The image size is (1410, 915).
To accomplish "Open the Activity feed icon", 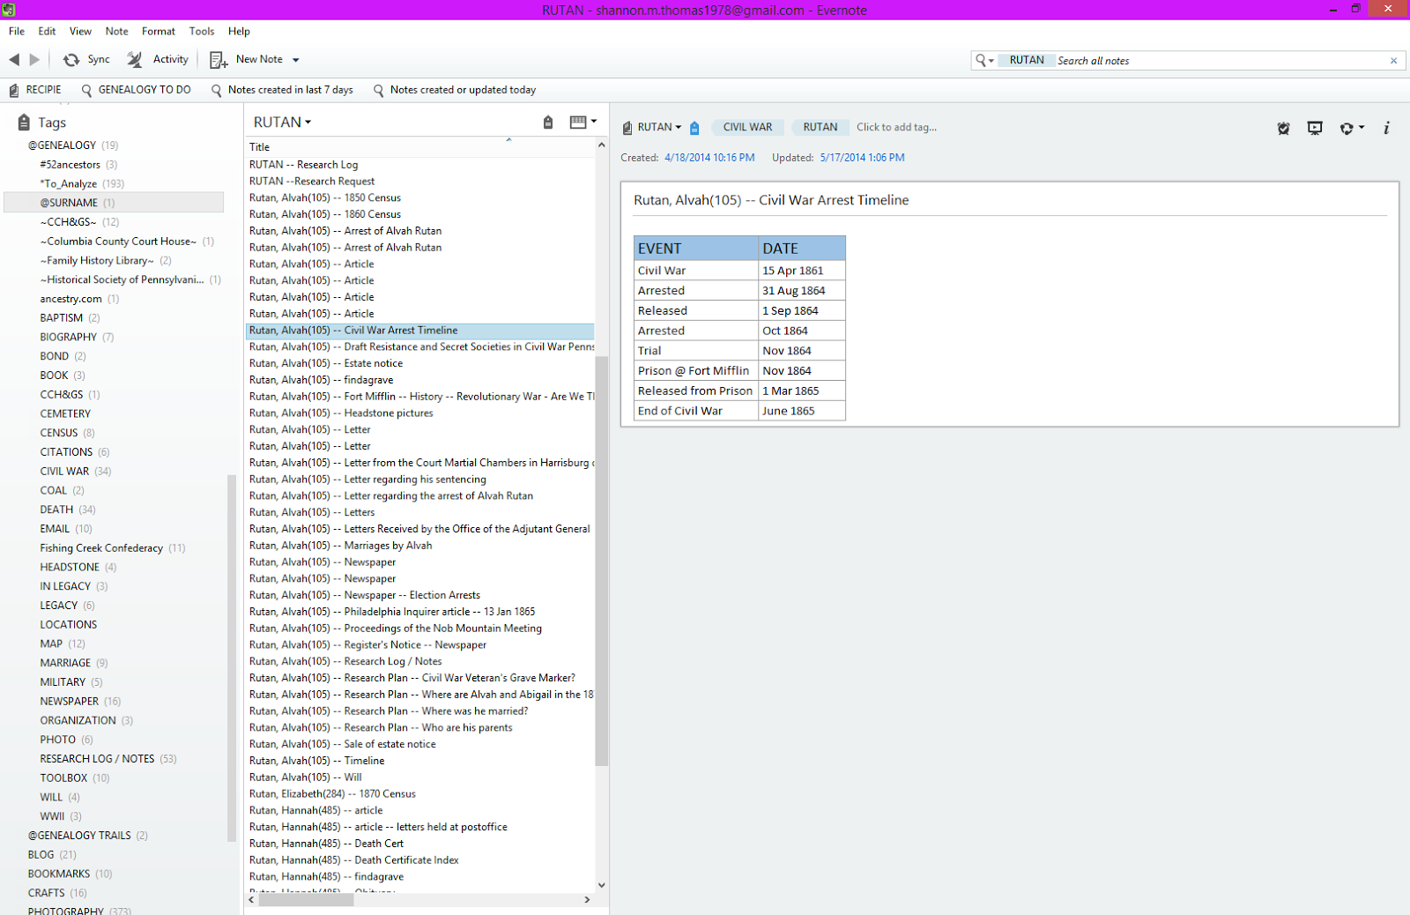I will pos(135,59).
